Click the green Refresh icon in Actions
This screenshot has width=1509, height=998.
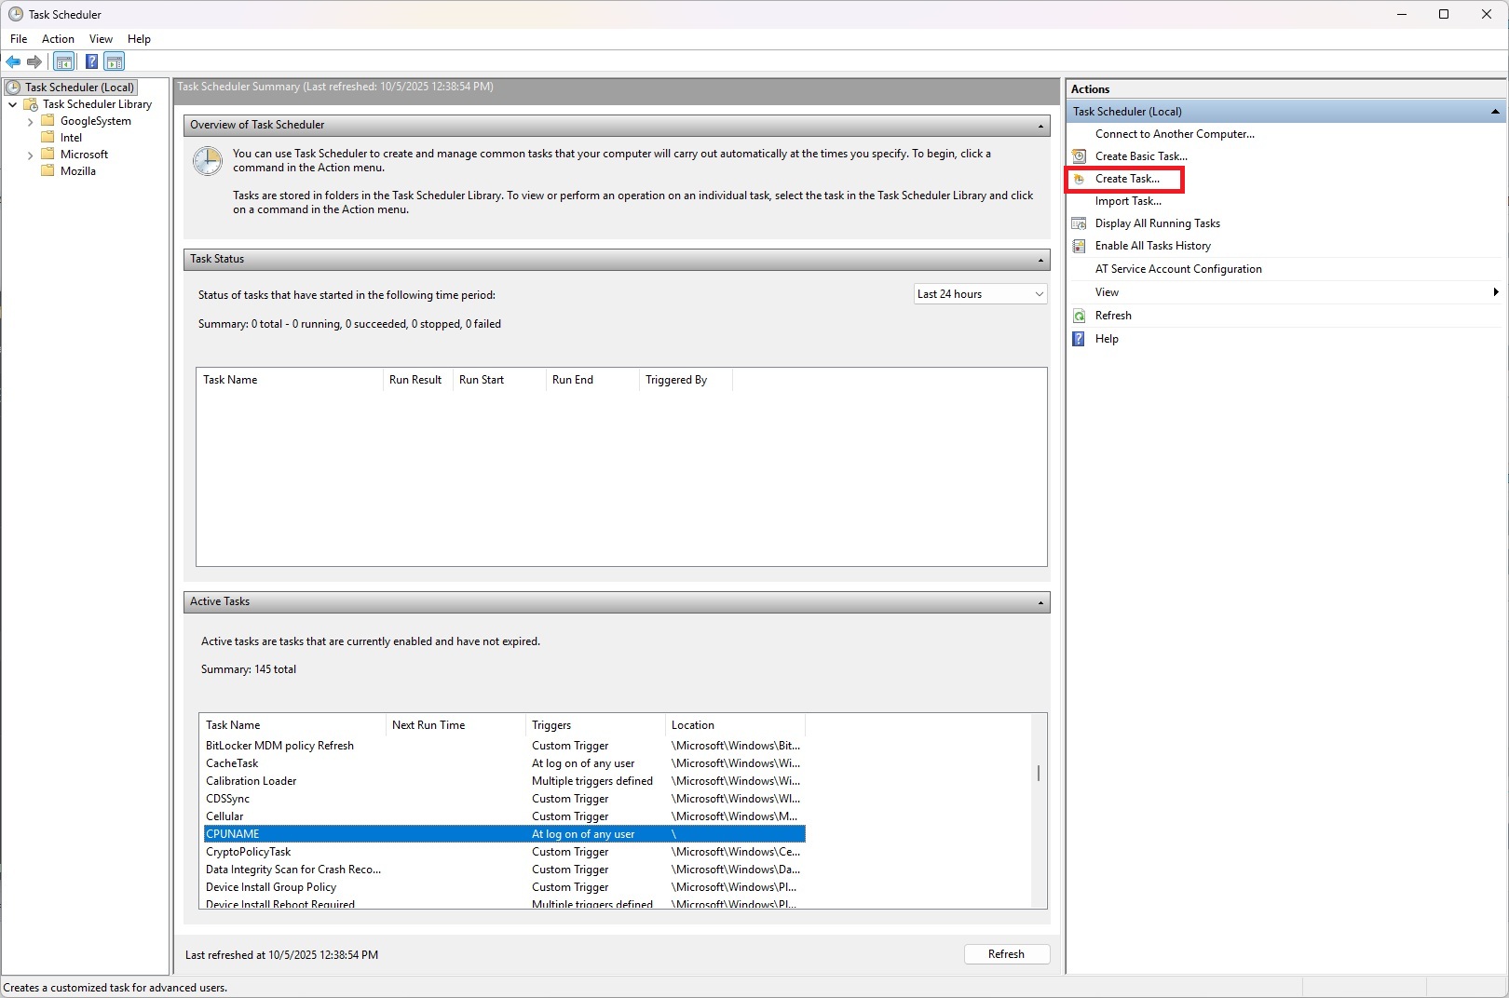(1079, 316)
